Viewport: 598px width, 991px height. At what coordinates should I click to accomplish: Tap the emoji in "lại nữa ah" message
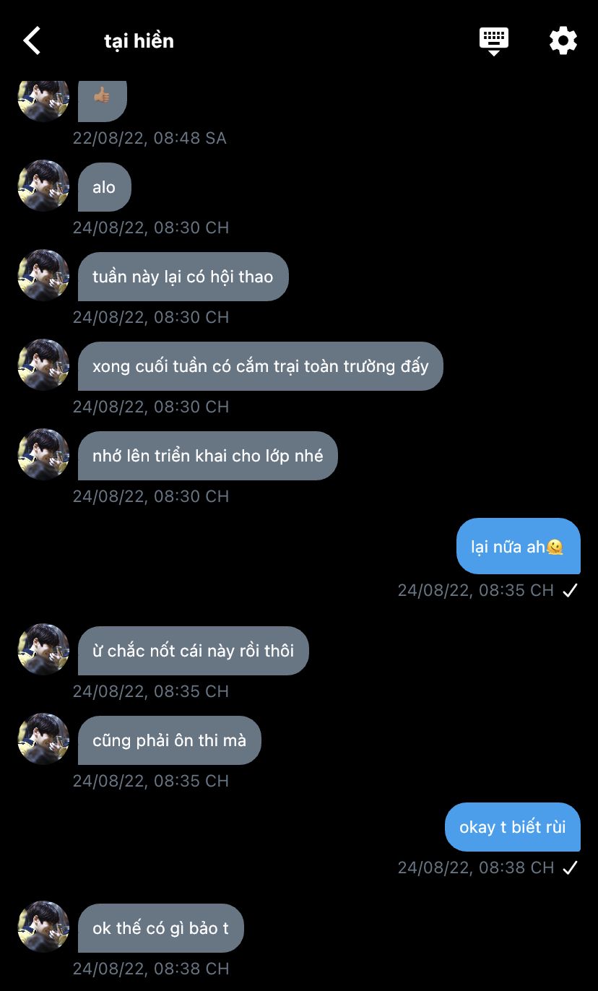point(555,547)
